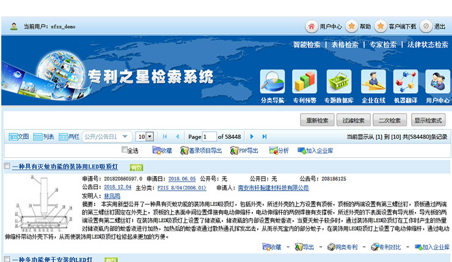Screen dimensions: 452x262
Task: Open the 公开/公告日 sort dropdown
Action: (106, 136)
